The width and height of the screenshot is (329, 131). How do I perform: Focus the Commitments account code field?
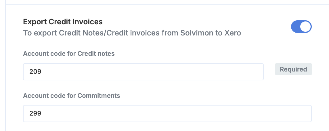(x=167, y=114)
